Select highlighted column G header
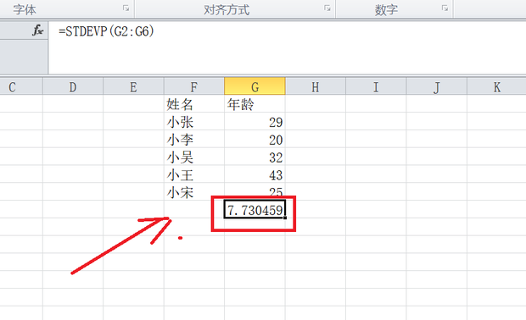The image size is (526, 320). click(255, 87)
